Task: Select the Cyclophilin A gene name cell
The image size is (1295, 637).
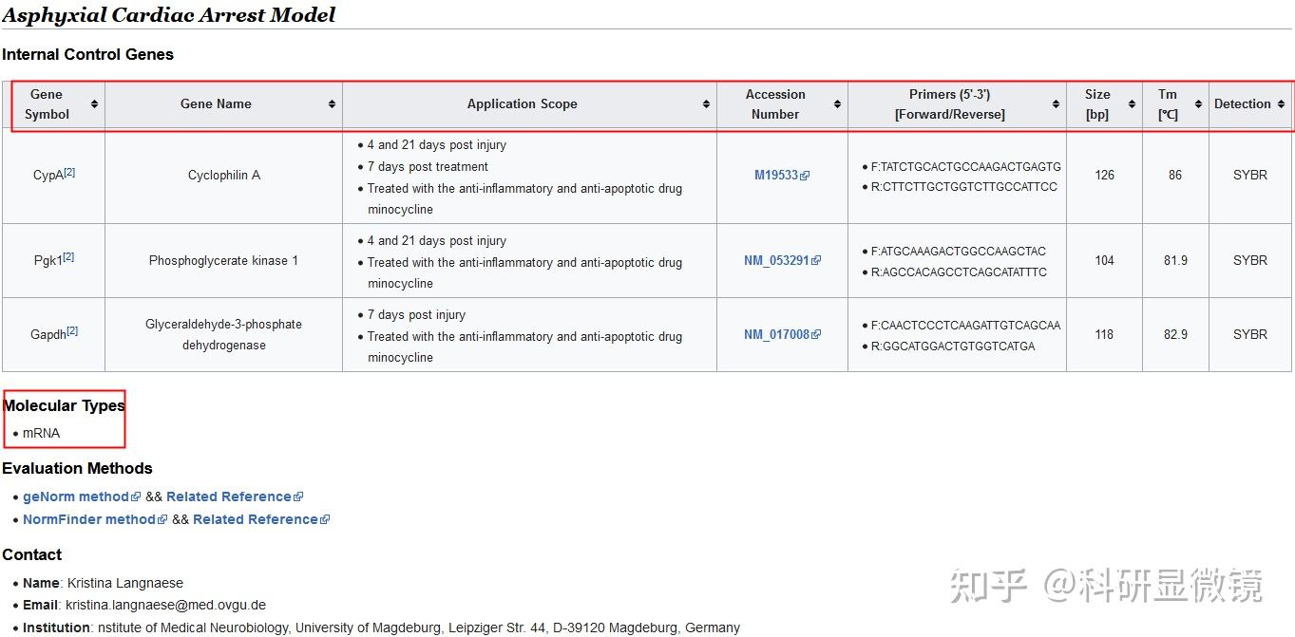Action: pos(223,176)
